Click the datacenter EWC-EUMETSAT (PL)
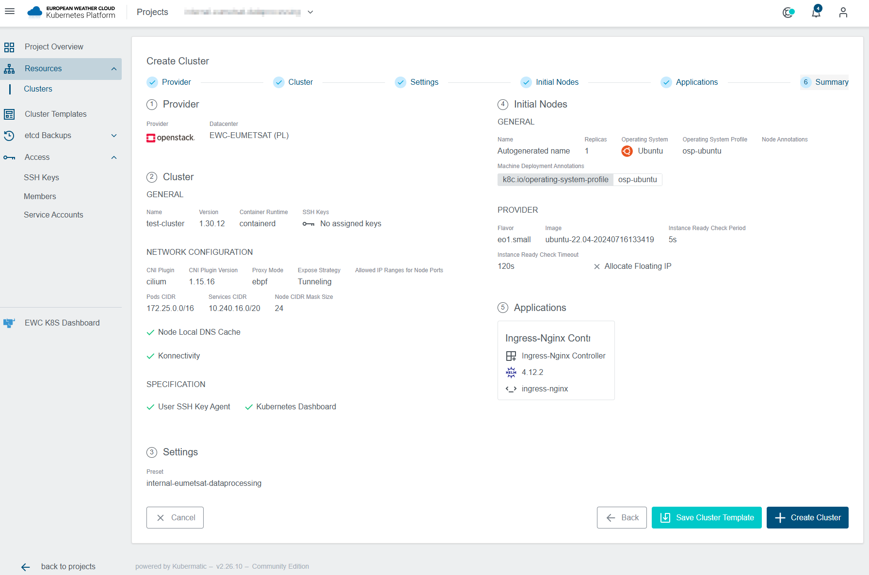This screenshot has width=869, height=575. 249,136
